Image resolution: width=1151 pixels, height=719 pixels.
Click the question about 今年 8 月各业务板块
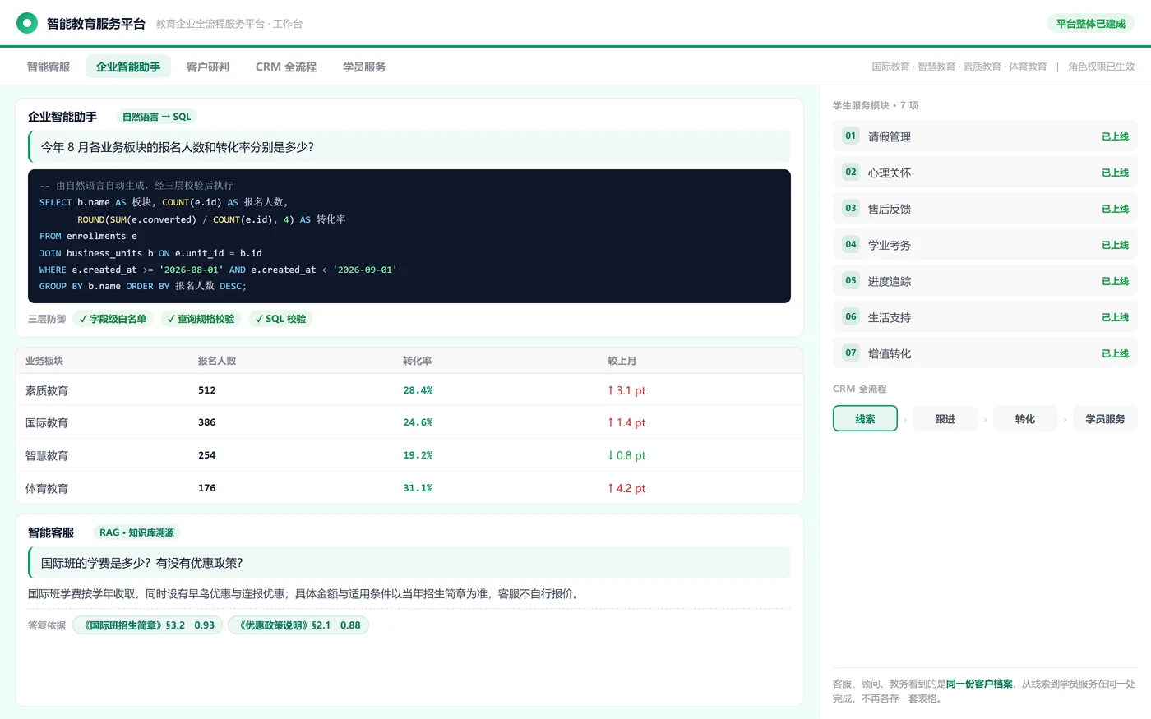click(409, 147)
